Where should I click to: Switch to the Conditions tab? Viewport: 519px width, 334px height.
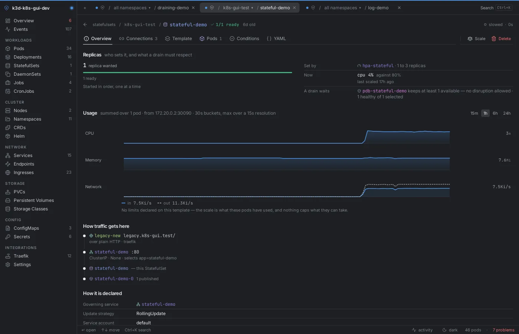(x=244, y=39)
